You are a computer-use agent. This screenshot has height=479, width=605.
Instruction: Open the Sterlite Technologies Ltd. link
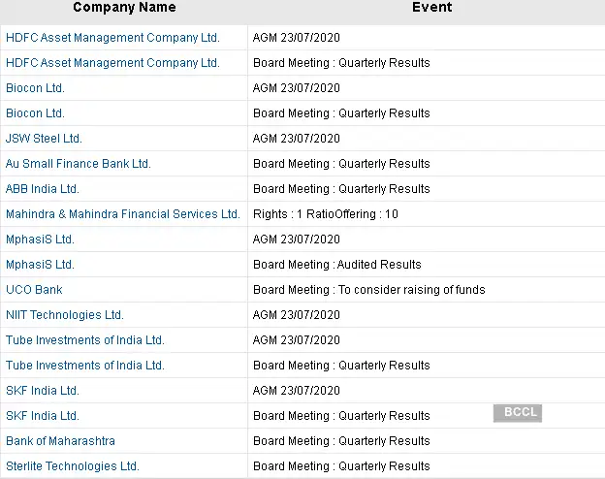73,466
